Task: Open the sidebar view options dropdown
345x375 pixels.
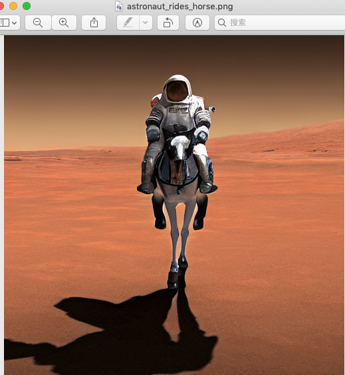Action: (x=9, y=23)
